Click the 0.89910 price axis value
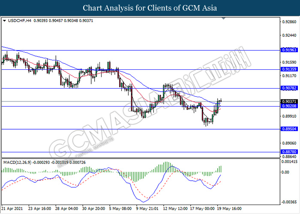This screenshot has height=214, width=300. [289, 116]
